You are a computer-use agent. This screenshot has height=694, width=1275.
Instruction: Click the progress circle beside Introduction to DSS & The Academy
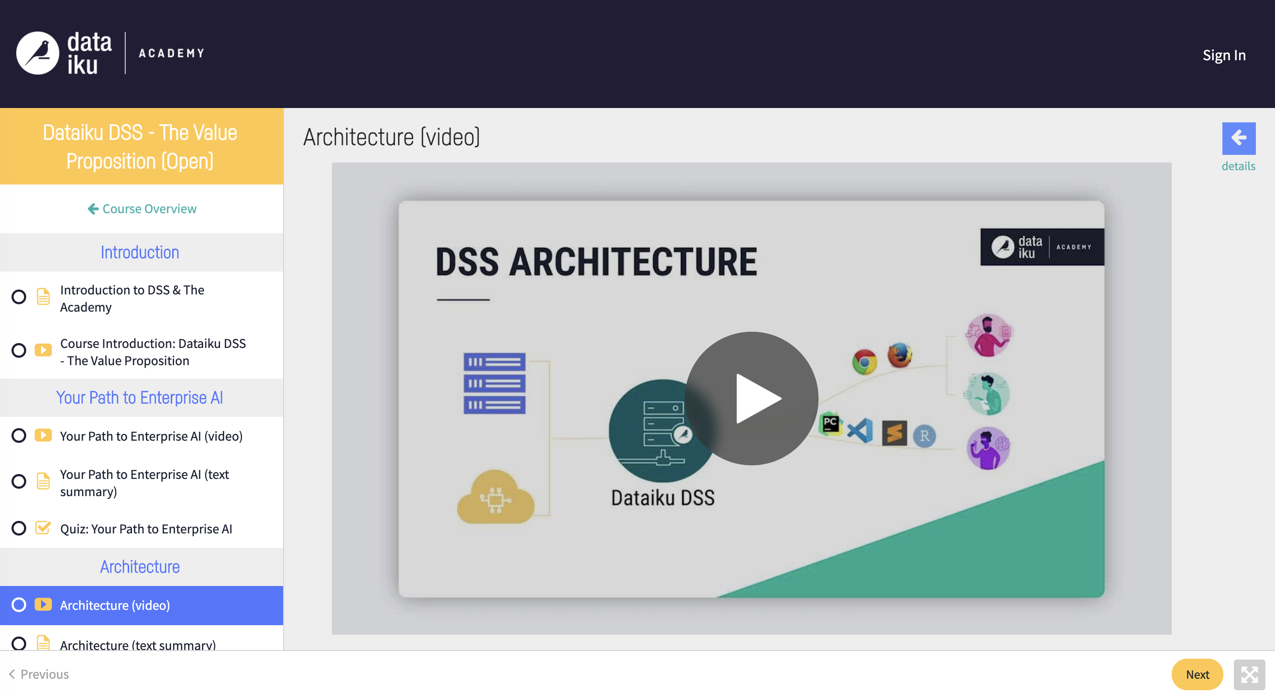click(19, 297)
